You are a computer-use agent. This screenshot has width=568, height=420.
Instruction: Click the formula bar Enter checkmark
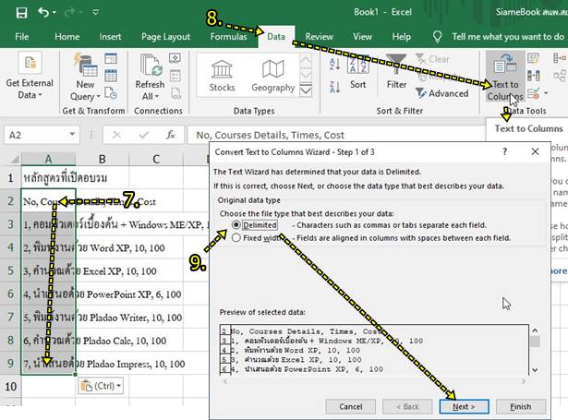(144, 135)
